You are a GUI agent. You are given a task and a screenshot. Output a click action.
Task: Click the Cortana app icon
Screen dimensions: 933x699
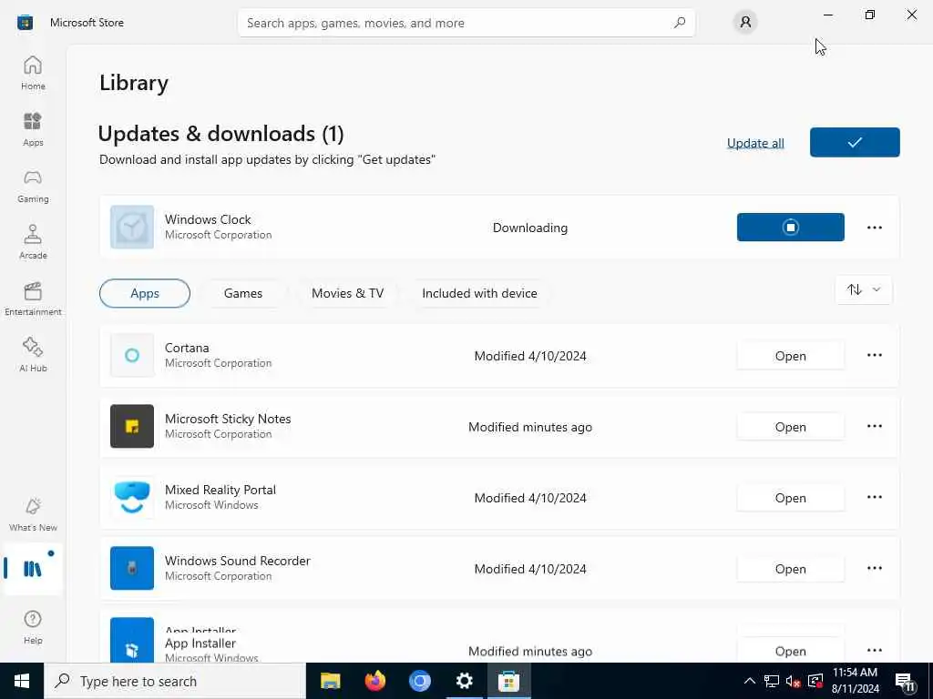[x=132, y=356]
